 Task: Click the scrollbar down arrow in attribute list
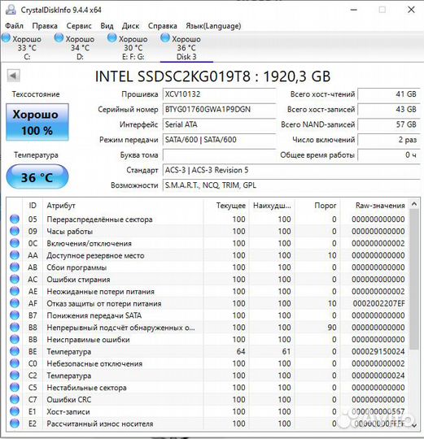click(414, 425)
